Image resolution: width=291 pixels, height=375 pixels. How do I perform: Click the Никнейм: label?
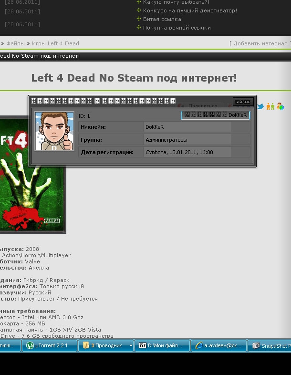pyautogui.click(x=93, y=127)
